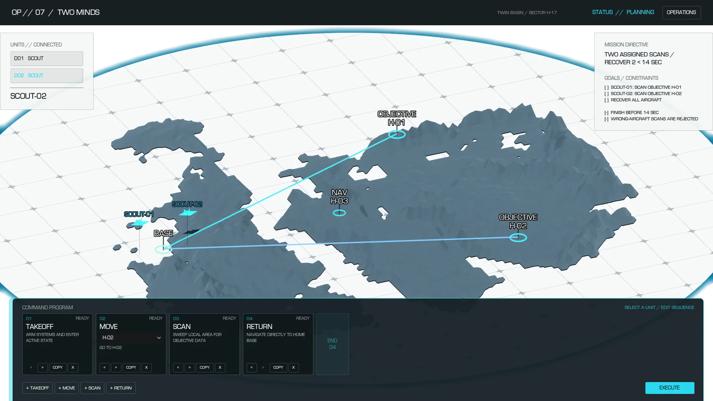
Task: Click COMMAND PROGRAM label
Action: (x=47, y=307)
